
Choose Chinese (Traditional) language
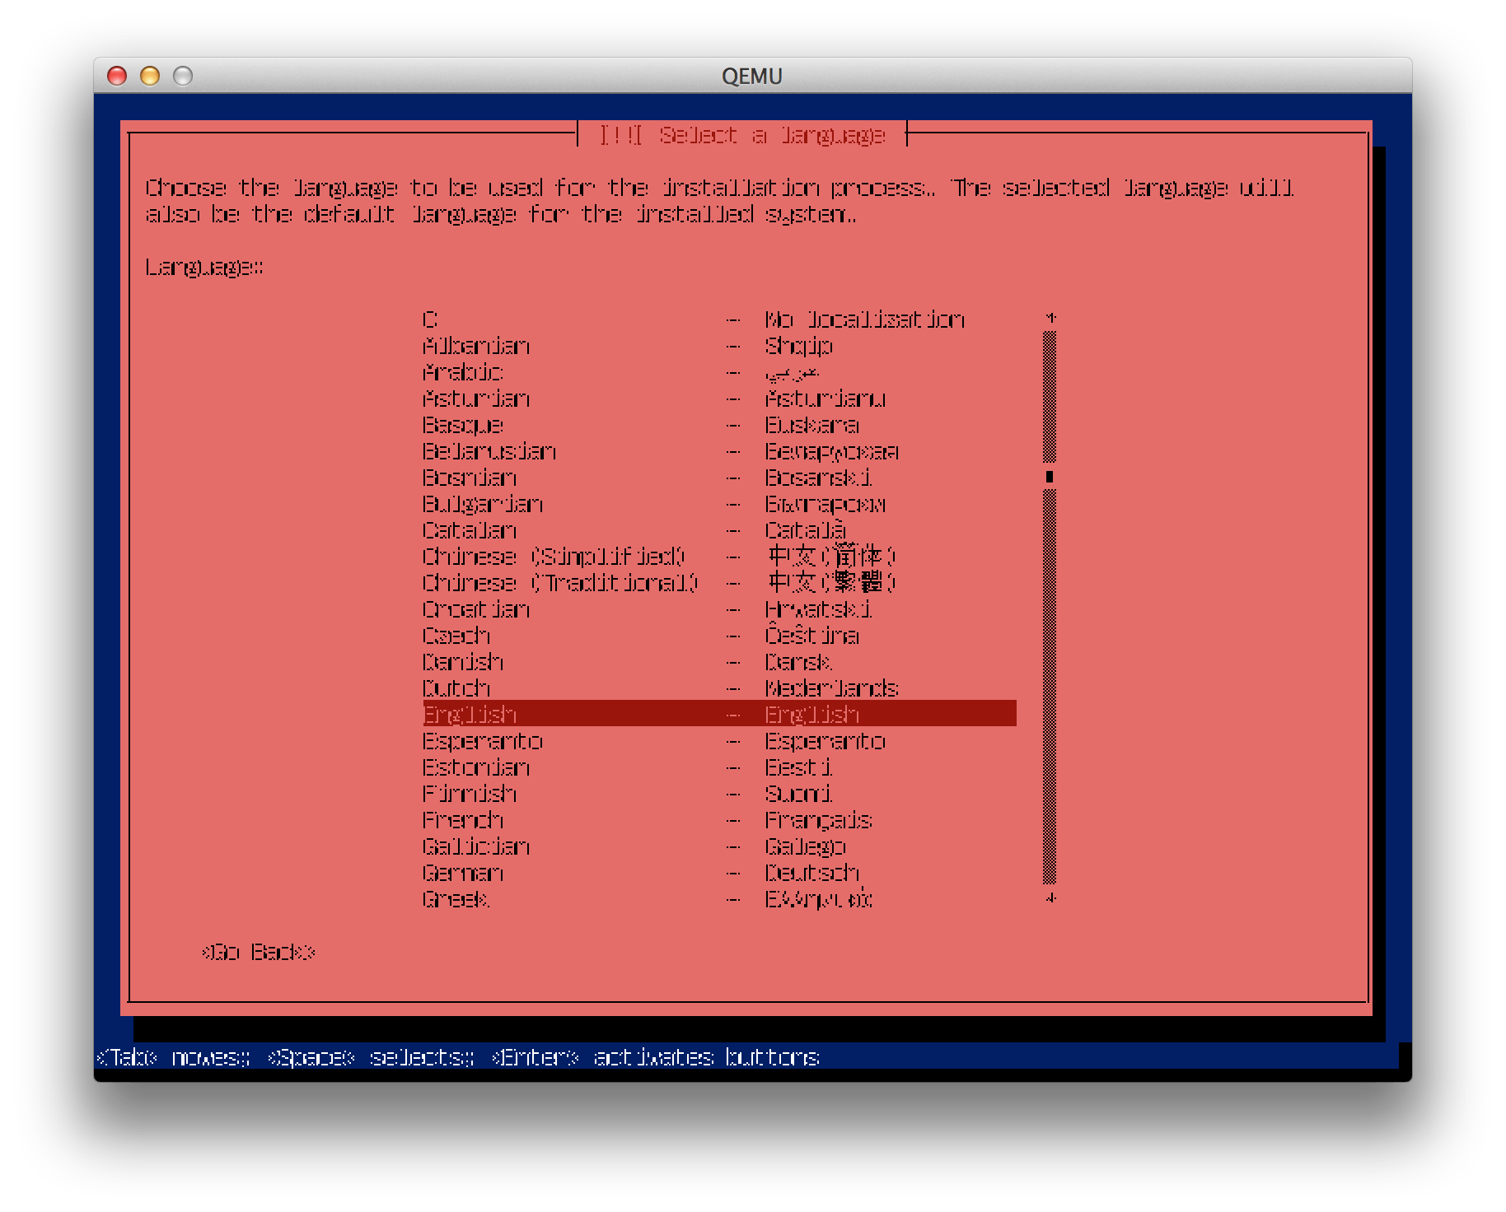pyautogui.click(x=719, y=582)
